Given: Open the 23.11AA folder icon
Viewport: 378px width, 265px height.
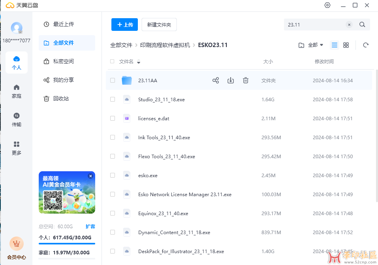Looking at the screenshot, I should pyautogui.click(x=127, y=80).
